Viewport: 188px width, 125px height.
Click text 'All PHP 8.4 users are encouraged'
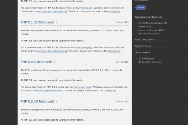[39, 80]
